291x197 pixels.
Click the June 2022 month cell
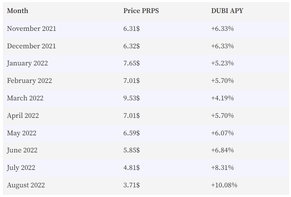coord(22,150)
